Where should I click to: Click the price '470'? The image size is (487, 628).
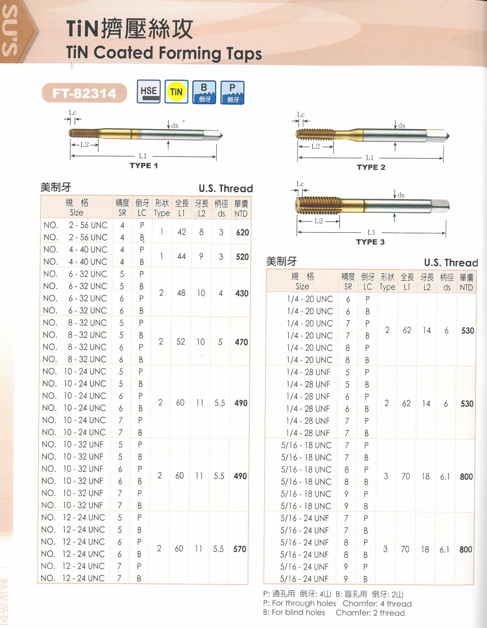click(x=241, y=342)
